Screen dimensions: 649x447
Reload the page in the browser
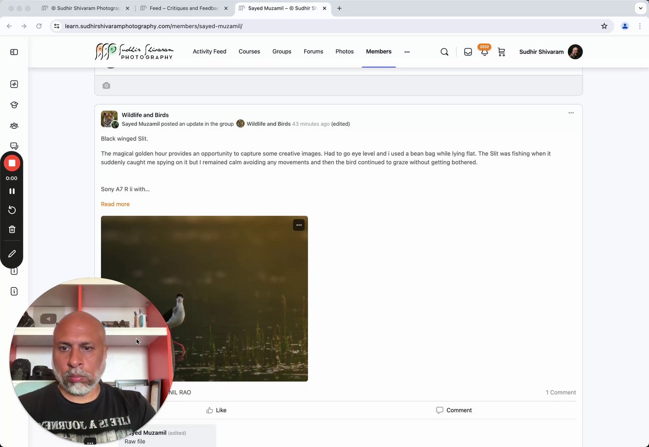coord(39,26)
